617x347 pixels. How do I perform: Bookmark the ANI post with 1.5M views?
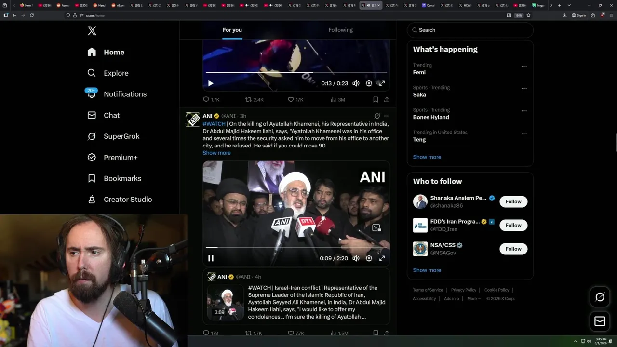(x=376, y=333)
